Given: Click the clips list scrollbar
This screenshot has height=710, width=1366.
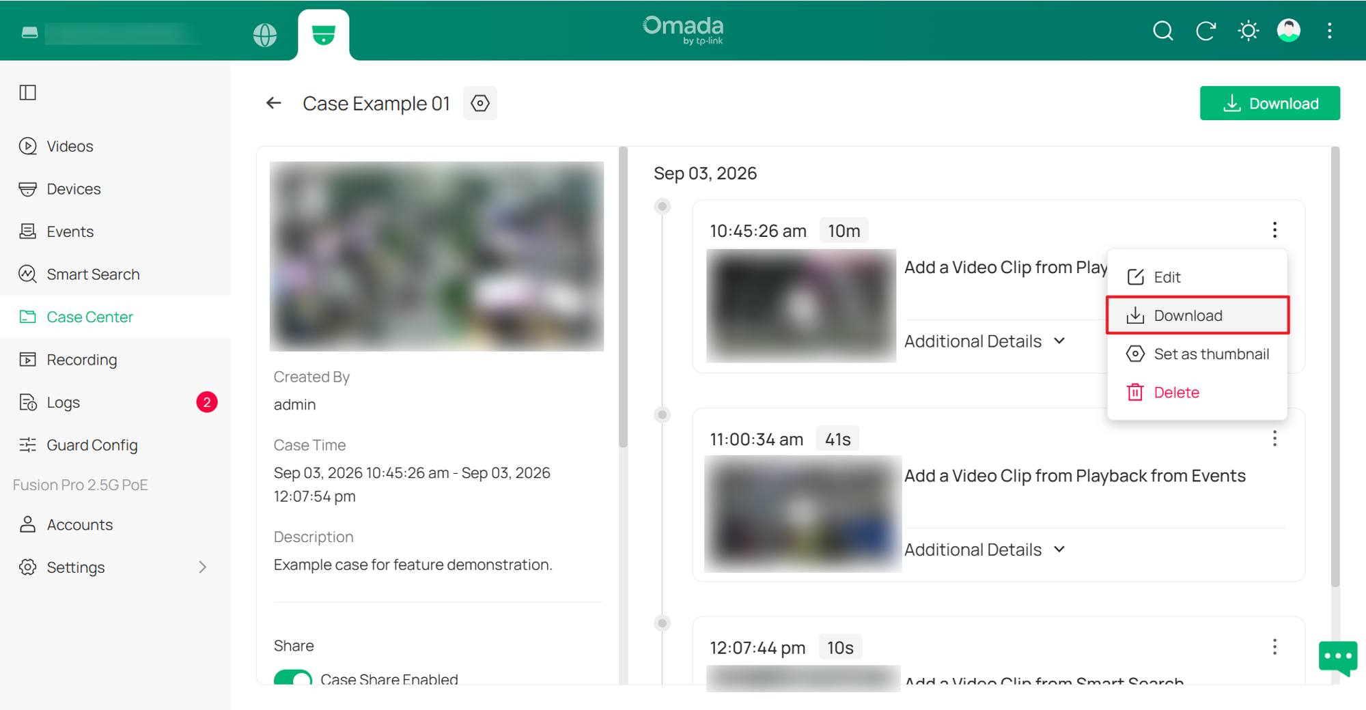Looking at the screenshot, I should pos(1335,367).
